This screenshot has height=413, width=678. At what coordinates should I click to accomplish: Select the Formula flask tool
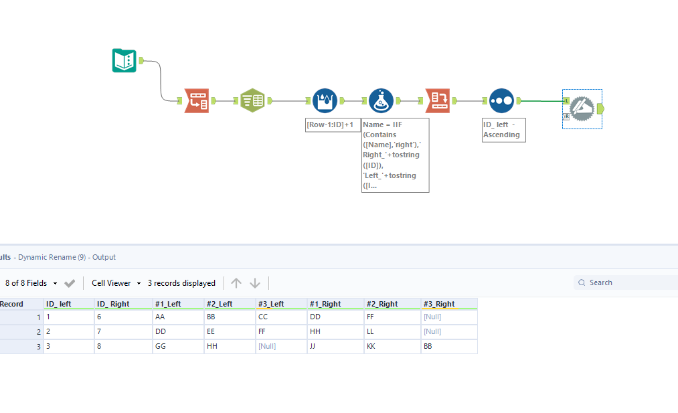[381, 101]
